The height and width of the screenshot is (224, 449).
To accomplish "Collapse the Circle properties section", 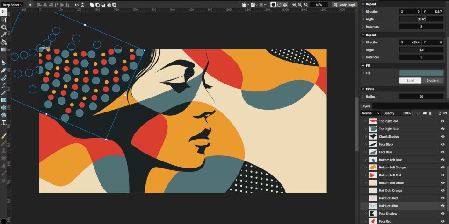I will pos(363,89).
